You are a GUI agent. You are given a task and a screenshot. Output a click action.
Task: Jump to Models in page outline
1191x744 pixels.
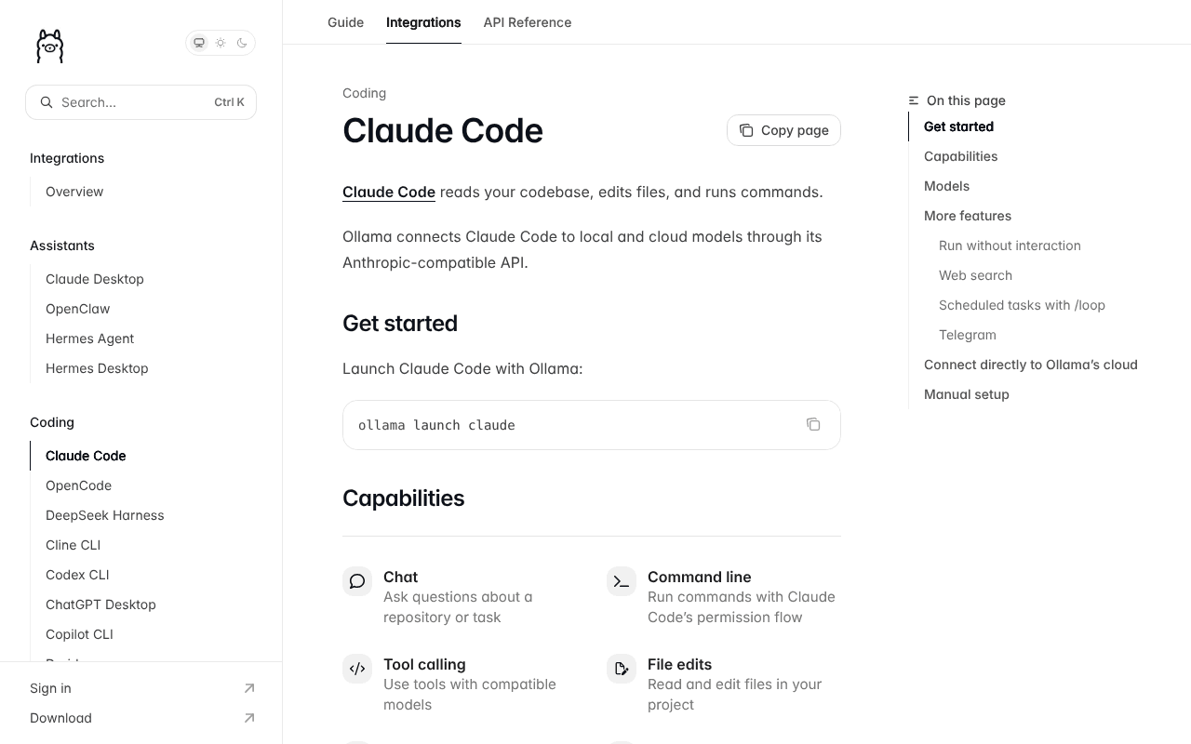(x=946, y=186)
